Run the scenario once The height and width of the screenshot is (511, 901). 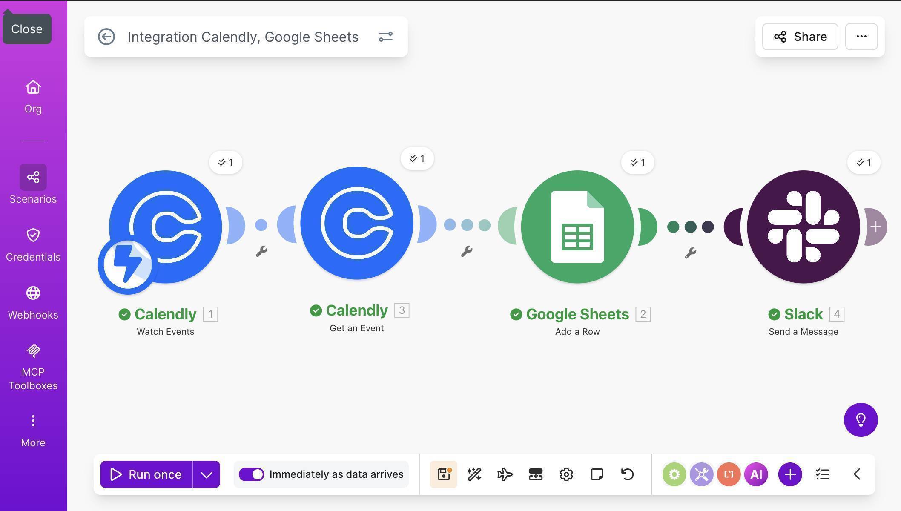pyautogui.click(x=147, y=474)
